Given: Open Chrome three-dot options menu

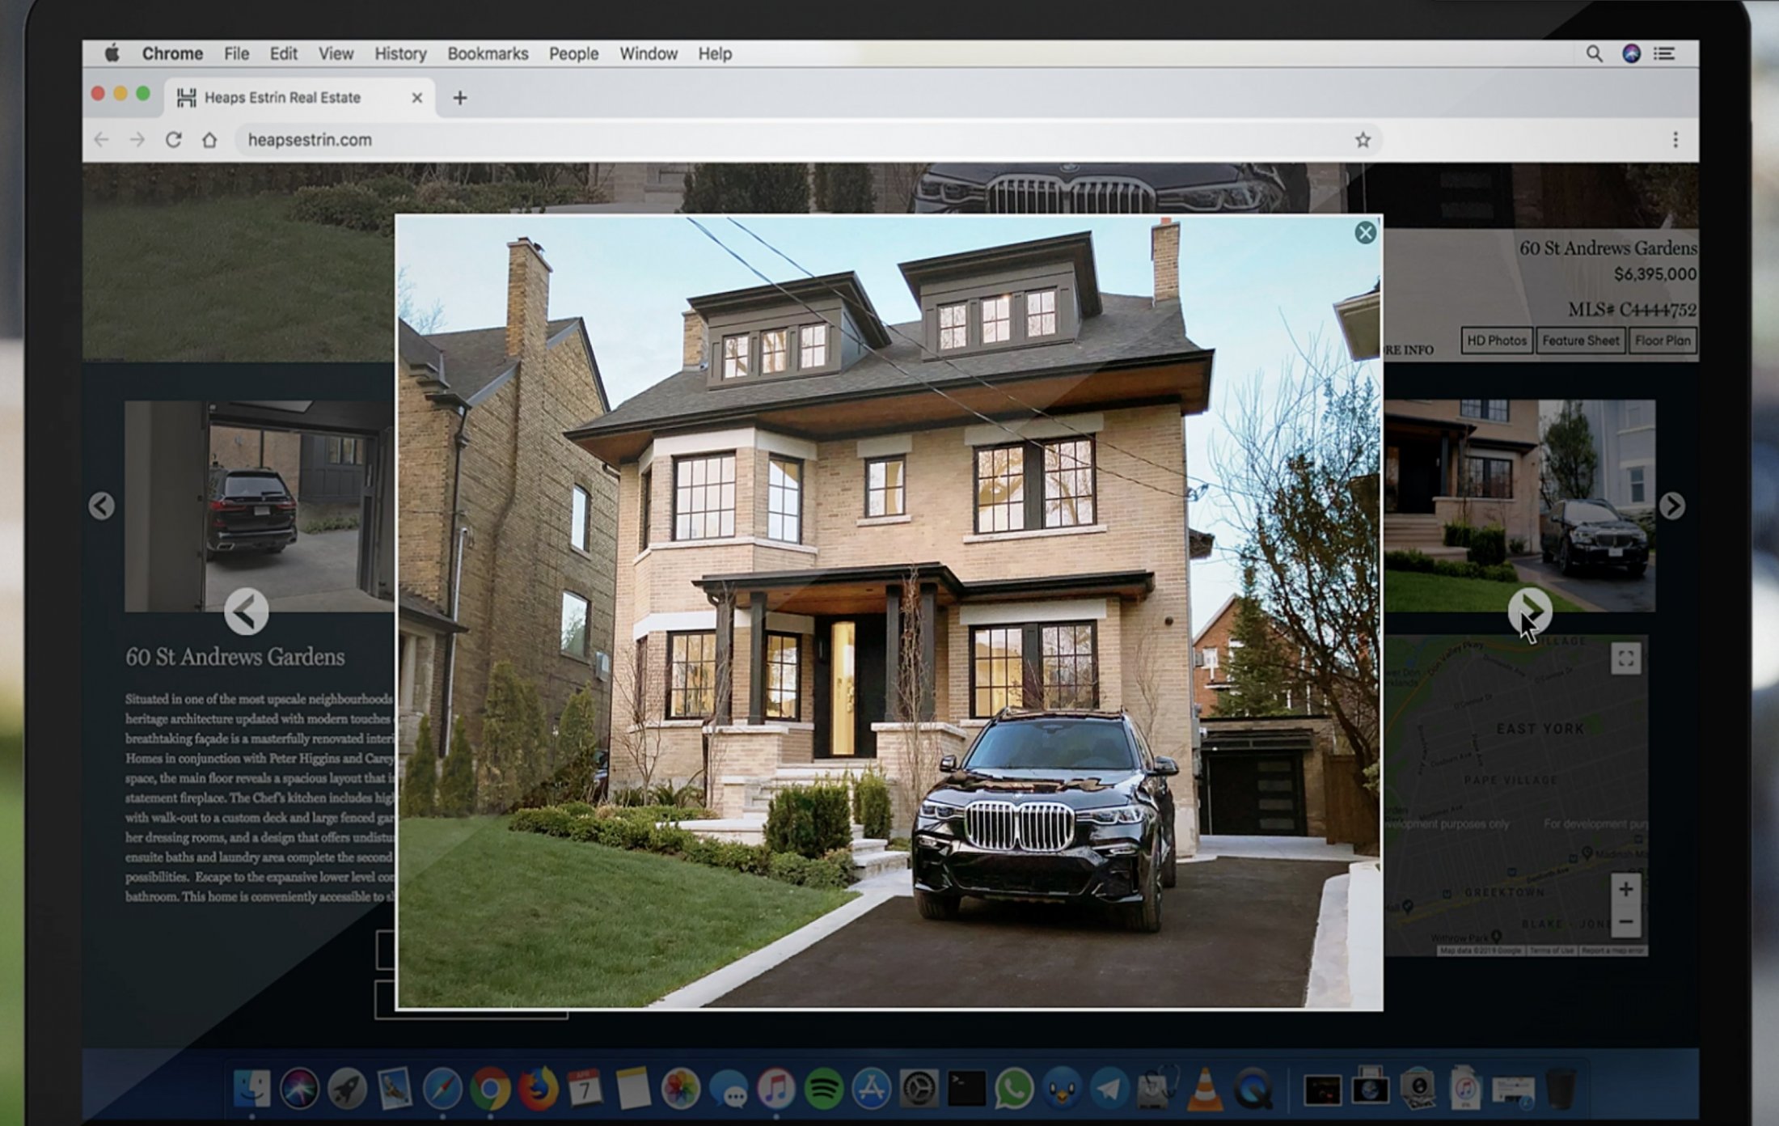Looking at the screenshot, I should tap(1675, 140).
